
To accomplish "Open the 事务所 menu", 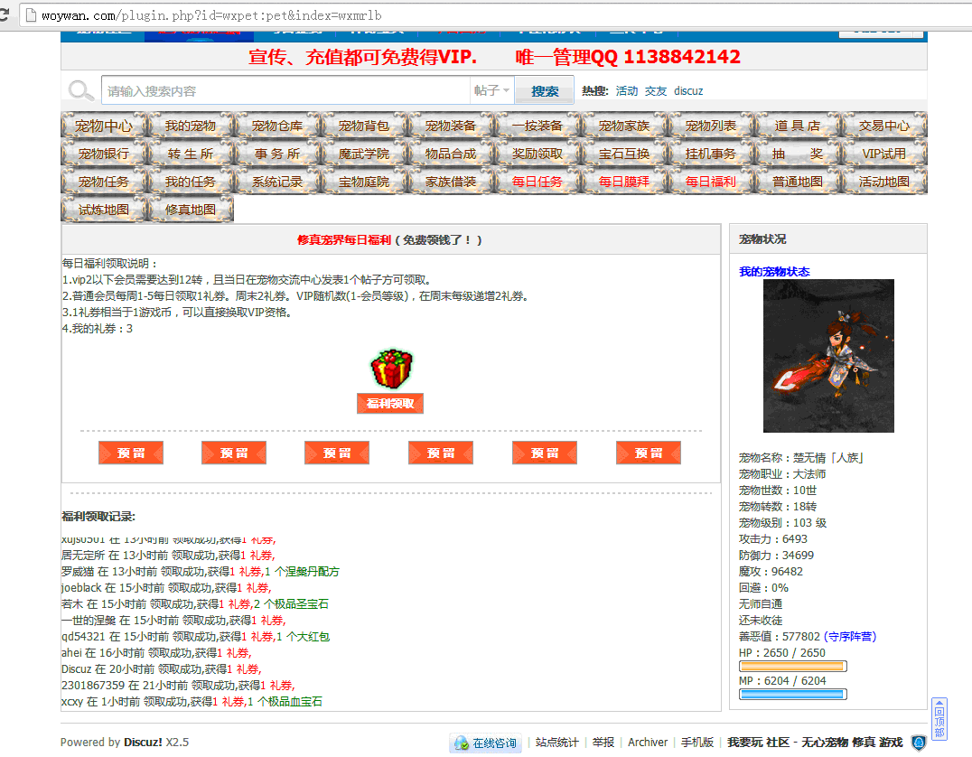I will coord(277,154).
